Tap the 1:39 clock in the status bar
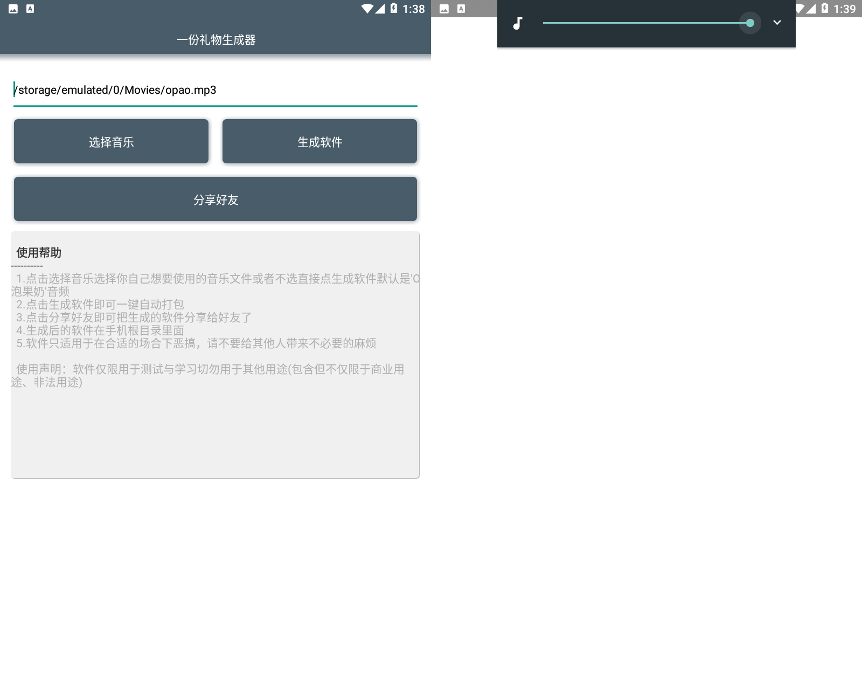 tap(844, 9)
